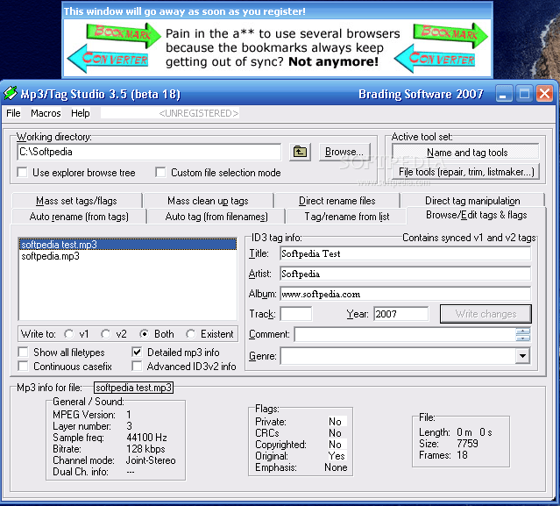Screen dimensions: 560x506
Task: Click the Write changes button
Action: (486, 314)
